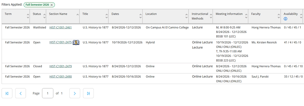Click faculty name Ms. Kirsten Resnick

(264, 42)
